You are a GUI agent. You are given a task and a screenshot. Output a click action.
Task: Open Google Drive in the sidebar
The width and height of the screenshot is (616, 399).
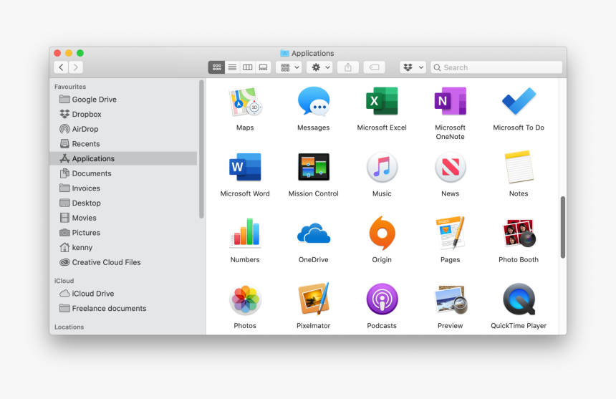pos(123,100)
